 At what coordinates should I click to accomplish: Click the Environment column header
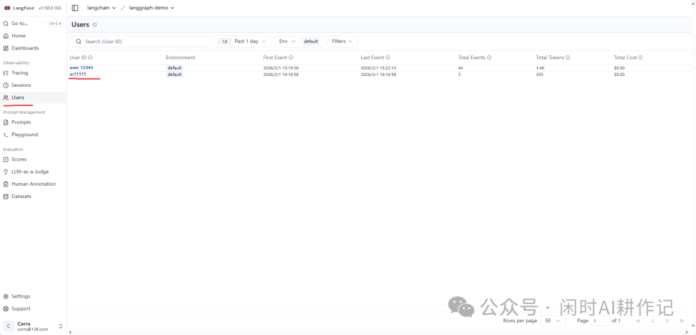coord(180,58)
